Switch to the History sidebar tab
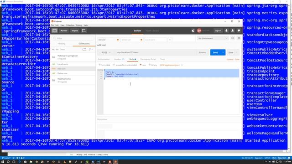Image resolution: width=292 pixels, height=164 pixels. pos(61,44)
